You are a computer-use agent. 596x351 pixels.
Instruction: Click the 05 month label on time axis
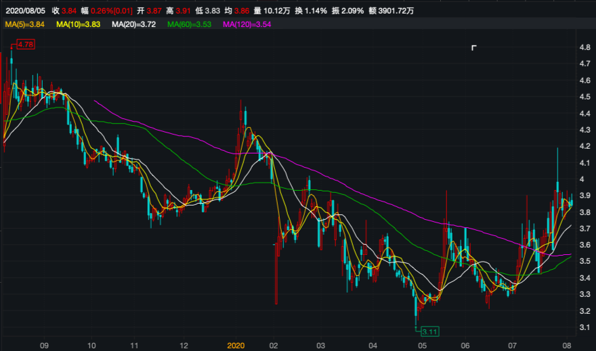coord(423,346)
